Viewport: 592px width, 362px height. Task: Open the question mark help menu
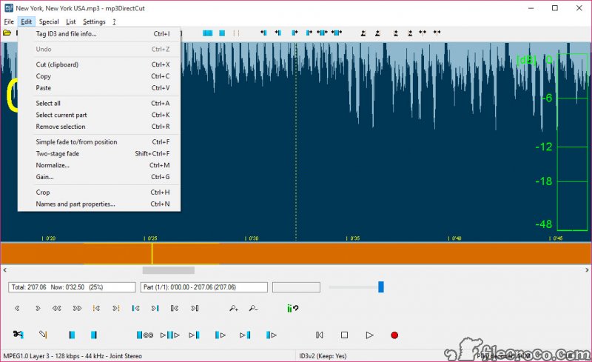click(114, 21)
